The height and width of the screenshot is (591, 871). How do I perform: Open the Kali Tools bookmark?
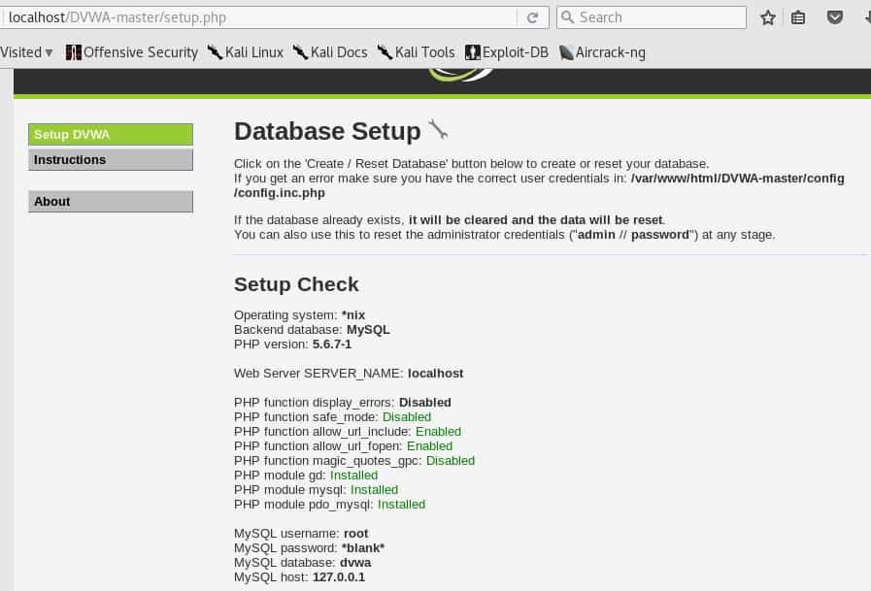416,52
